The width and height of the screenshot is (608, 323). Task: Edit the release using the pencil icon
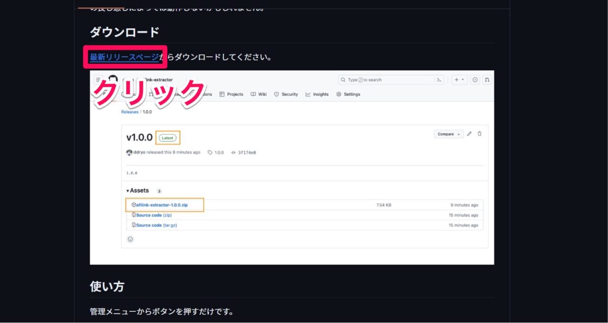pyautogui.click(x=469, y=134)
